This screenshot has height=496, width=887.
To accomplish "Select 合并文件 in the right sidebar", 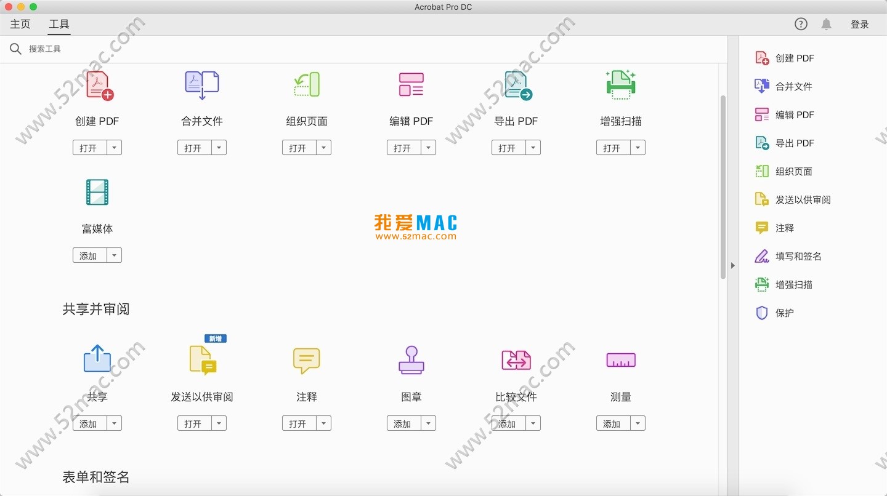I will tap(784, 86).
